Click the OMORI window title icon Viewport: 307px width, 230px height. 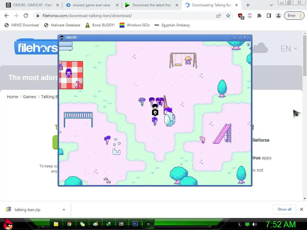62,37
